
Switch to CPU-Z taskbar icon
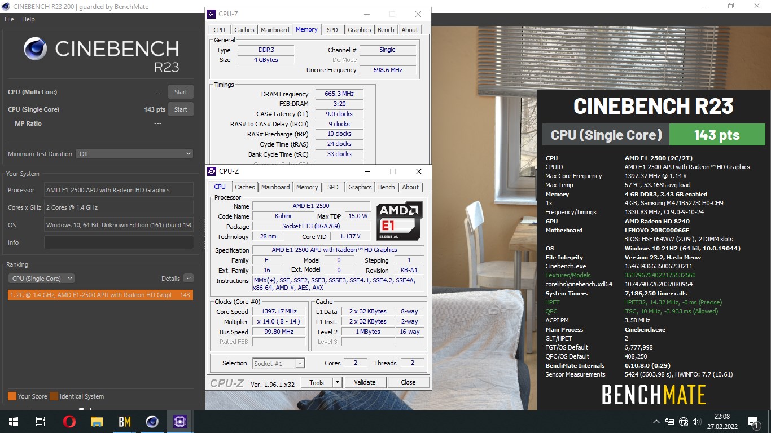[180, 421]
